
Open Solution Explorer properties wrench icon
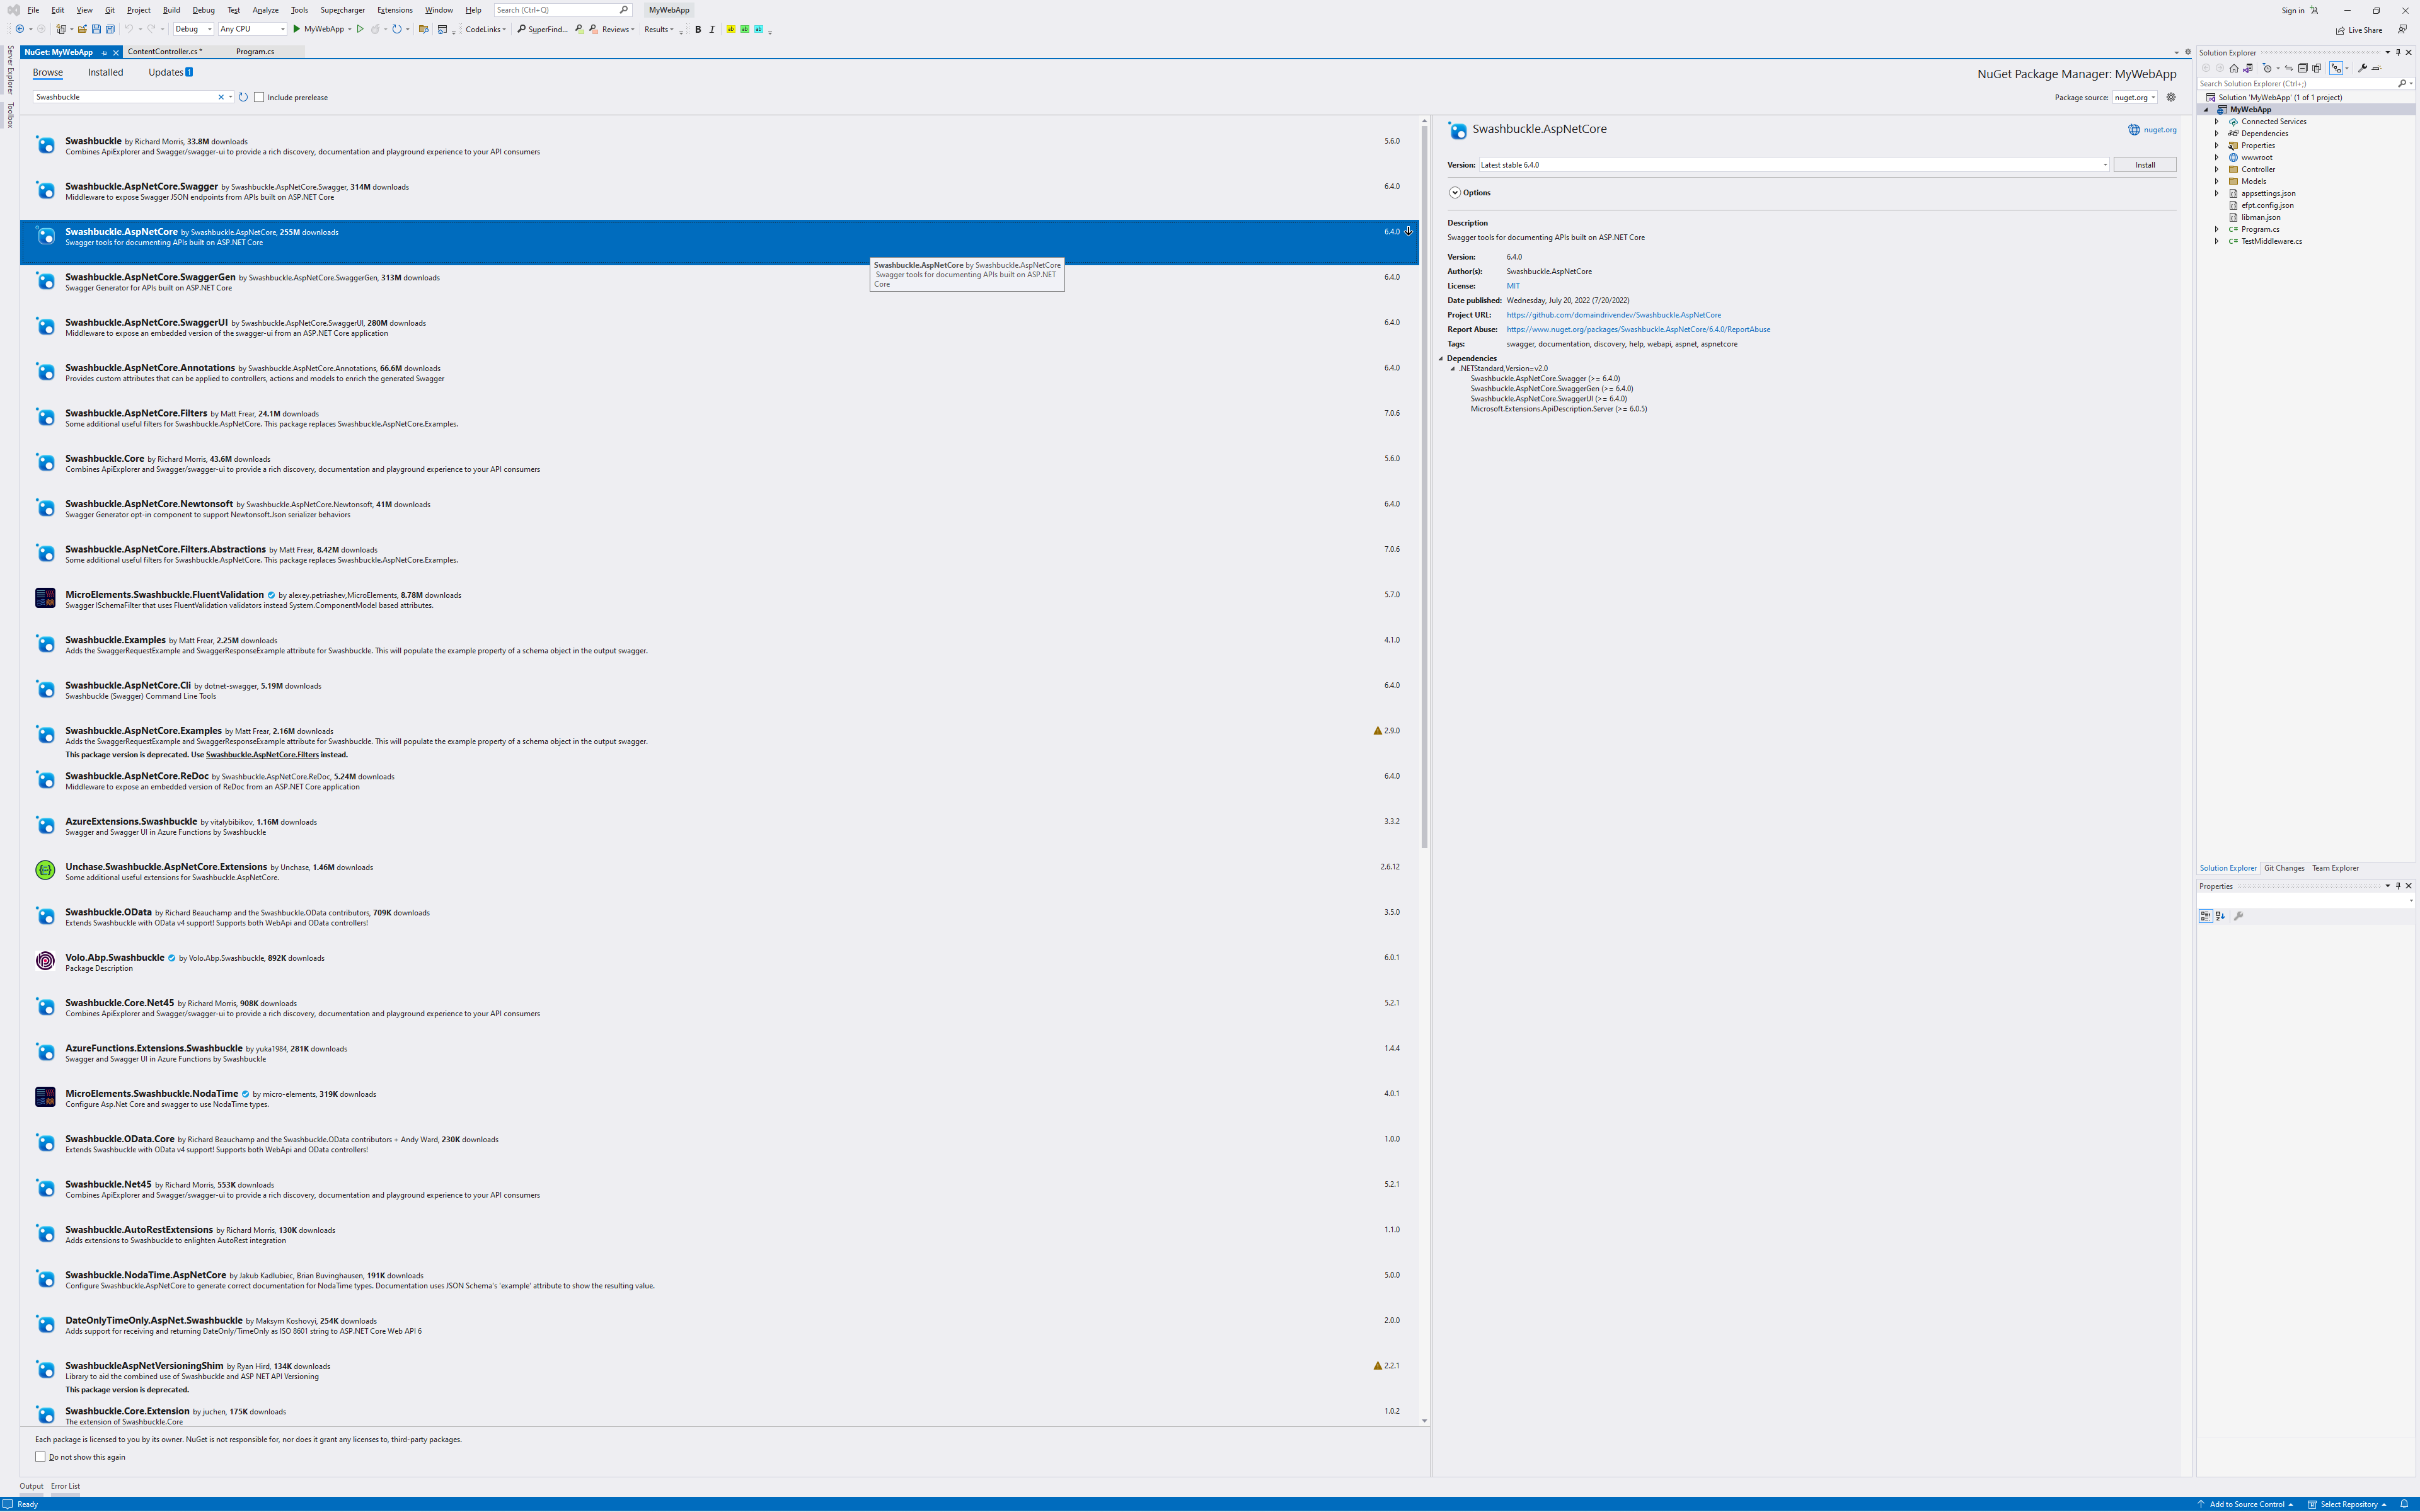[2362, 68]
